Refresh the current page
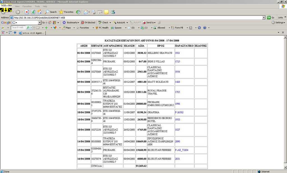 (33, 12)
